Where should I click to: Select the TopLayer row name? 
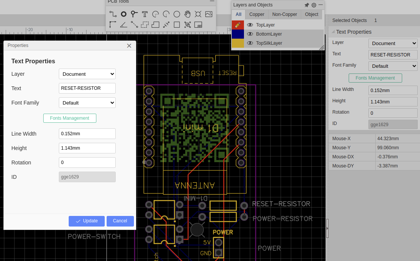pyautogui.click(x=266, y=25)
